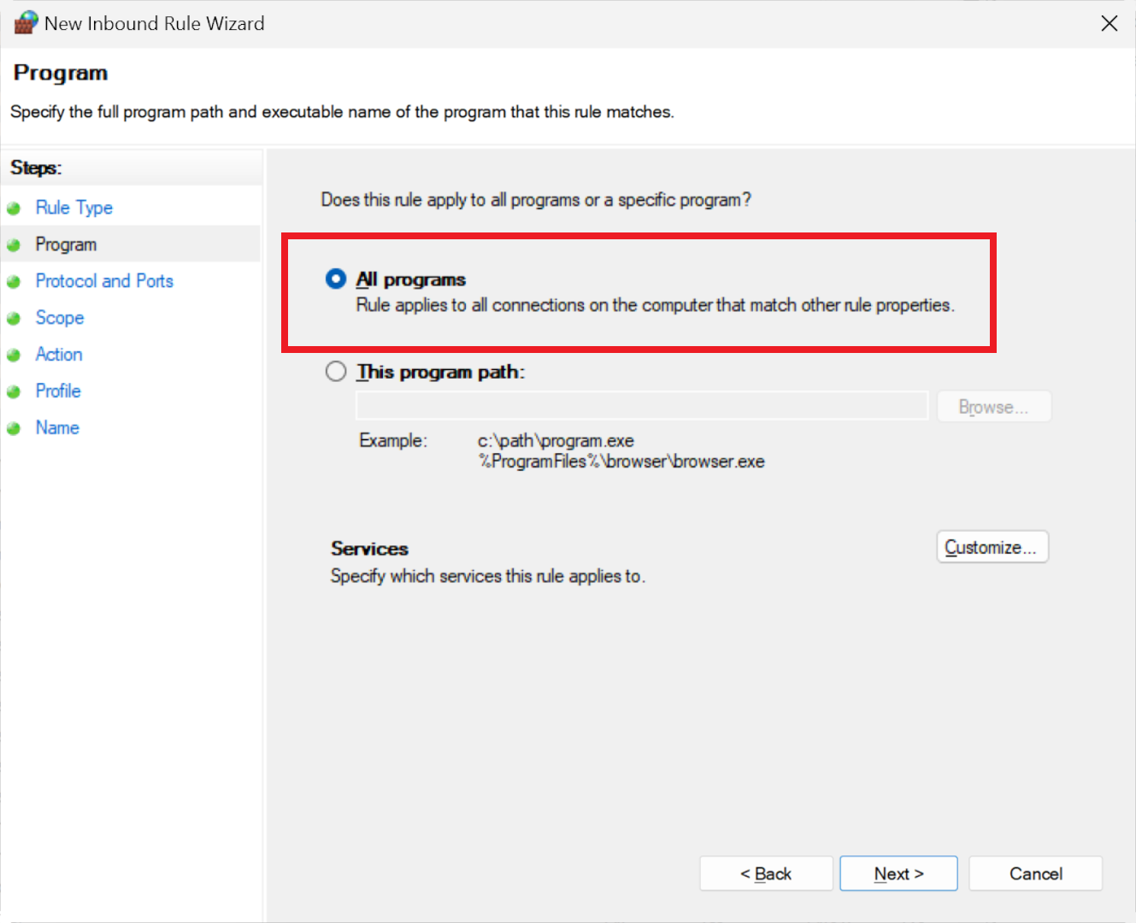Screen dimensions: 1136x923
Task: Click the firewall wizard icon in title bar
Action: 26,23
